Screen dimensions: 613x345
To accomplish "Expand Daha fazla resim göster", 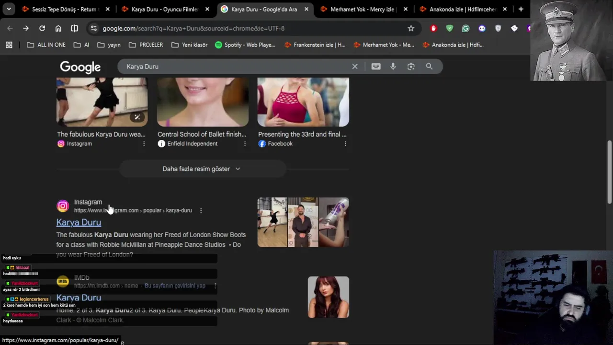I will pyautogui.click(x=202, y=169).
